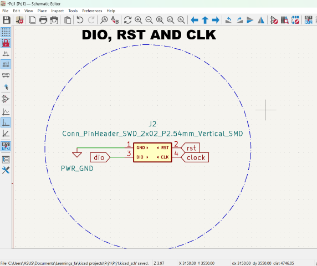Screen dimensions: 317x266
Task: Save the schematic with the floppy icon
Action: click(x=6, y=20)
